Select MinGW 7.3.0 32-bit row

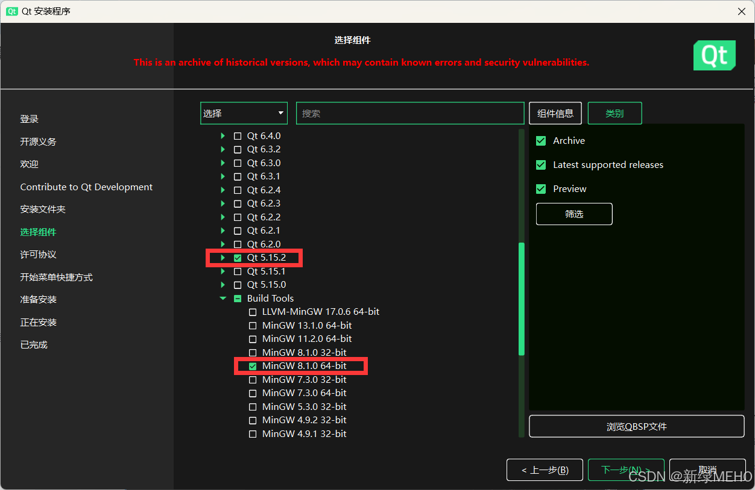pos(305,380)
